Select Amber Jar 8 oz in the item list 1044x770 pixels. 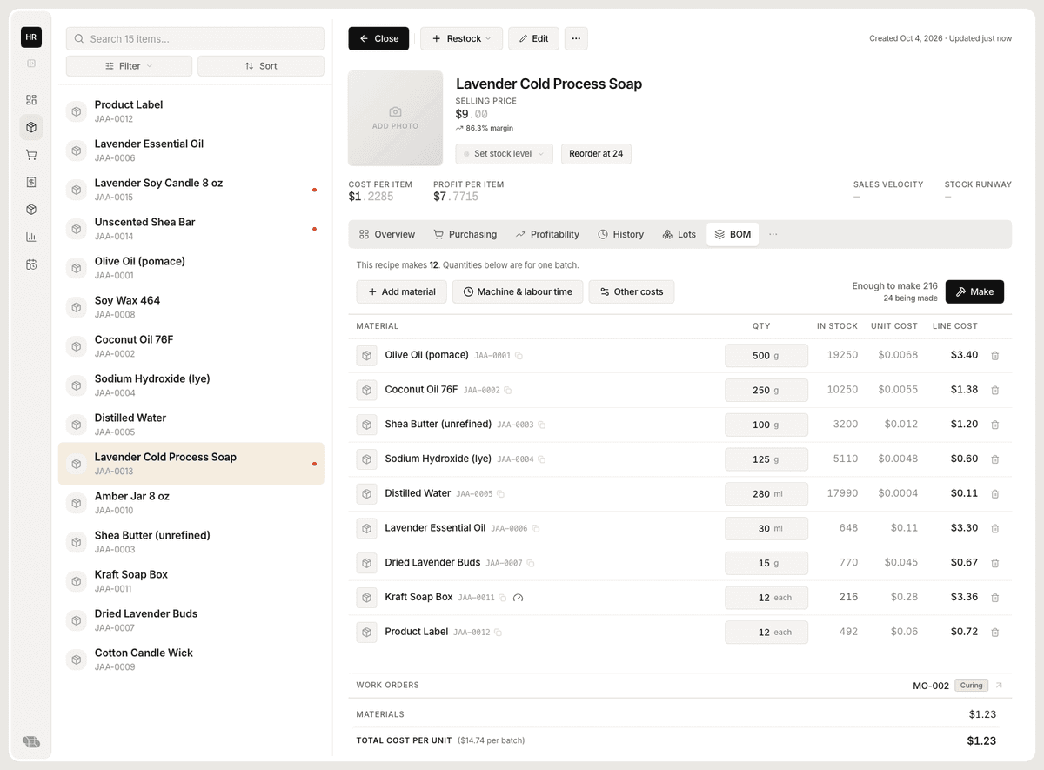click(x=191, y=503)
